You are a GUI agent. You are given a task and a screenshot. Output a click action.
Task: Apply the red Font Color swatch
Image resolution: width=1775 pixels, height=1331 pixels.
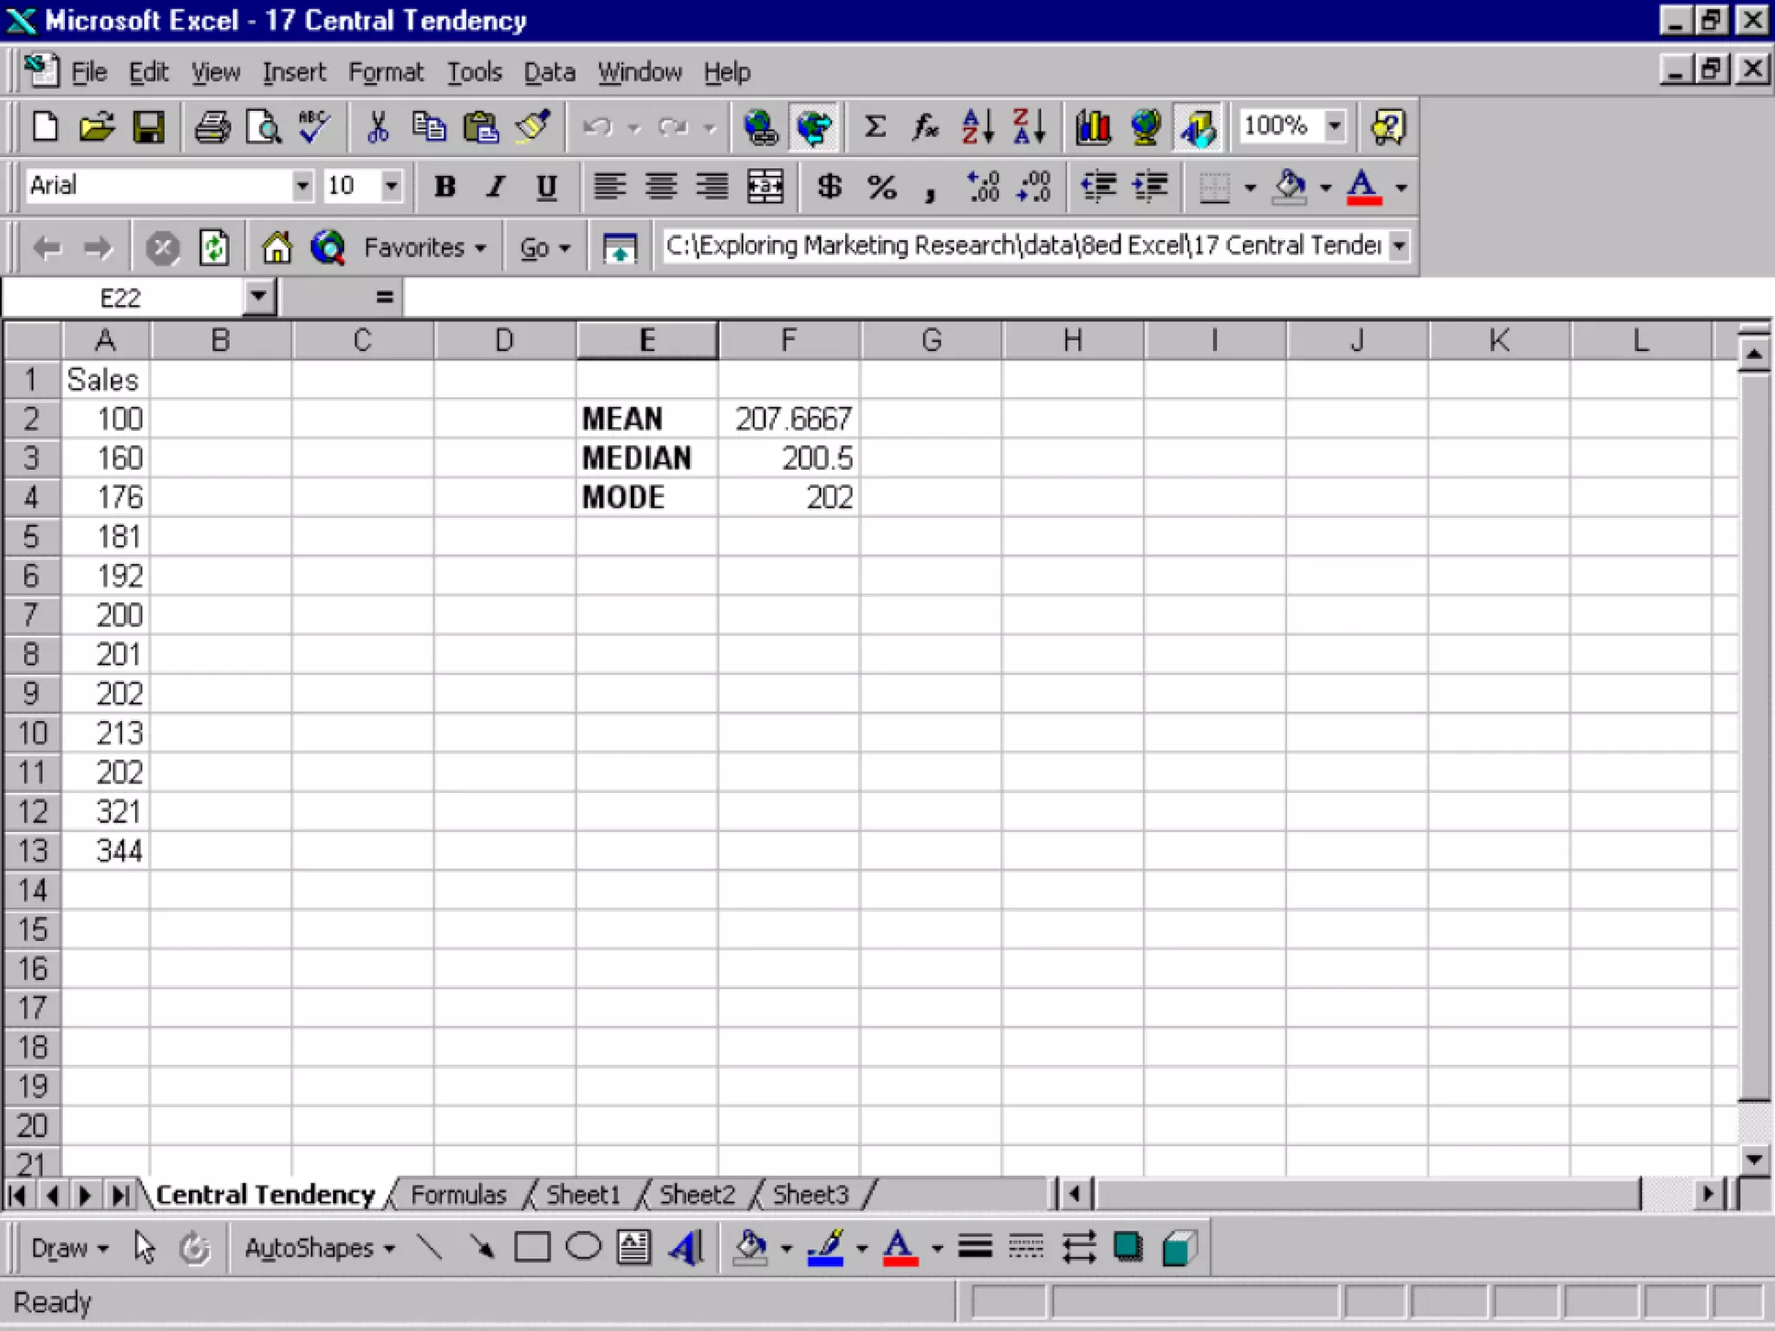1363,186
